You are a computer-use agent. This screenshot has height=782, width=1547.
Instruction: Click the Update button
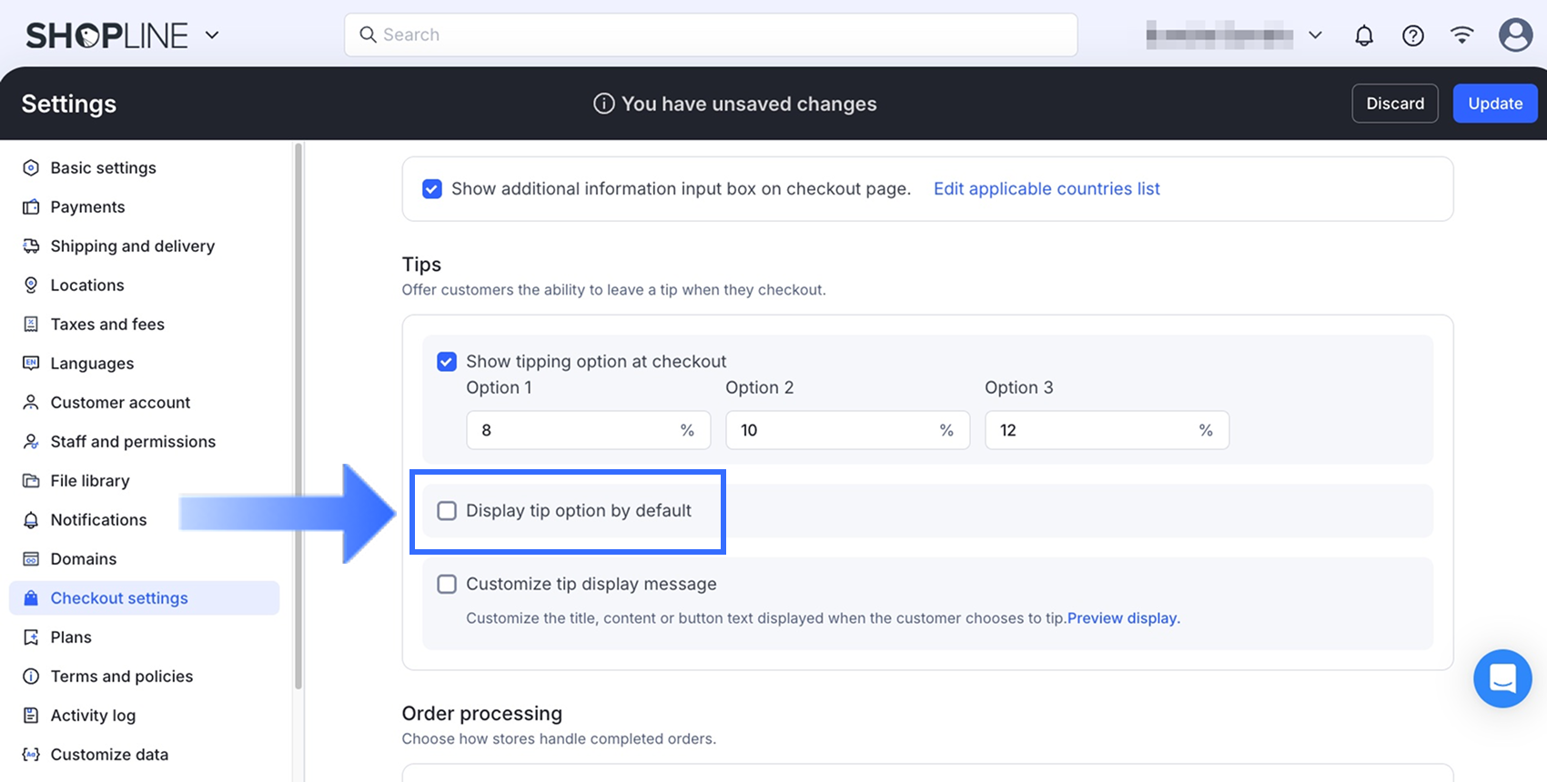(x=1494, y=104)
